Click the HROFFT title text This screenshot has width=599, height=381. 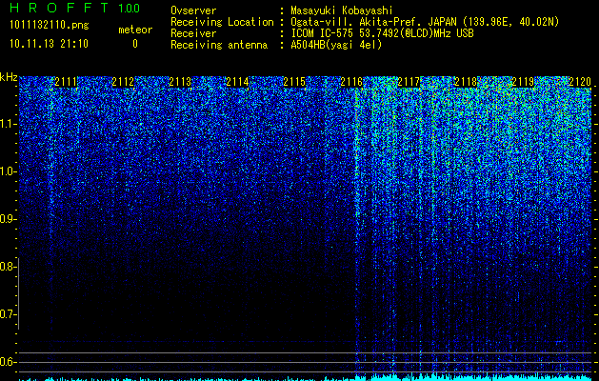click(x=59, y=8)
